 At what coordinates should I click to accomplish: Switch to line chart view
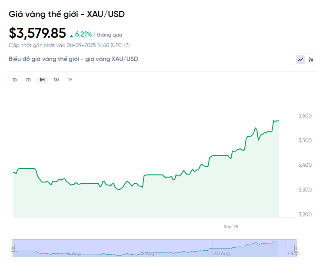tap(300, 60)
